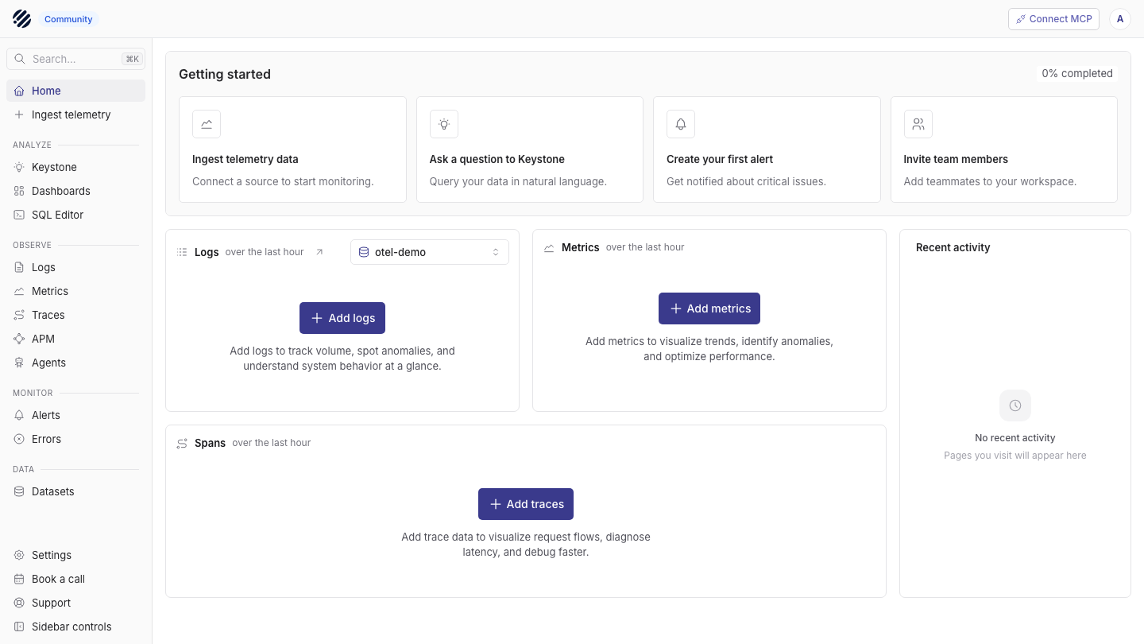Open SQL Editor in sidebar
1144x644 pixels.
coord(75,215)
